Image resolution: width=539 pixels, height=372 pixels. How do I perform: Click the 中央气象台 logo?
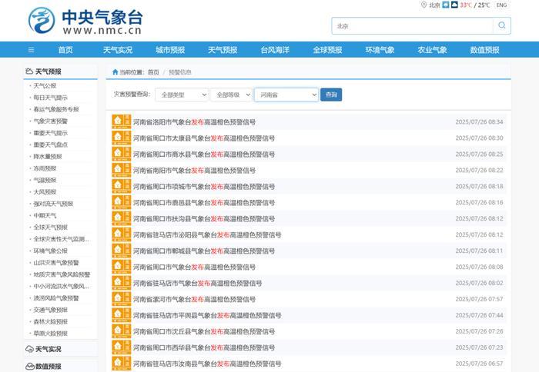coord(85,22)
